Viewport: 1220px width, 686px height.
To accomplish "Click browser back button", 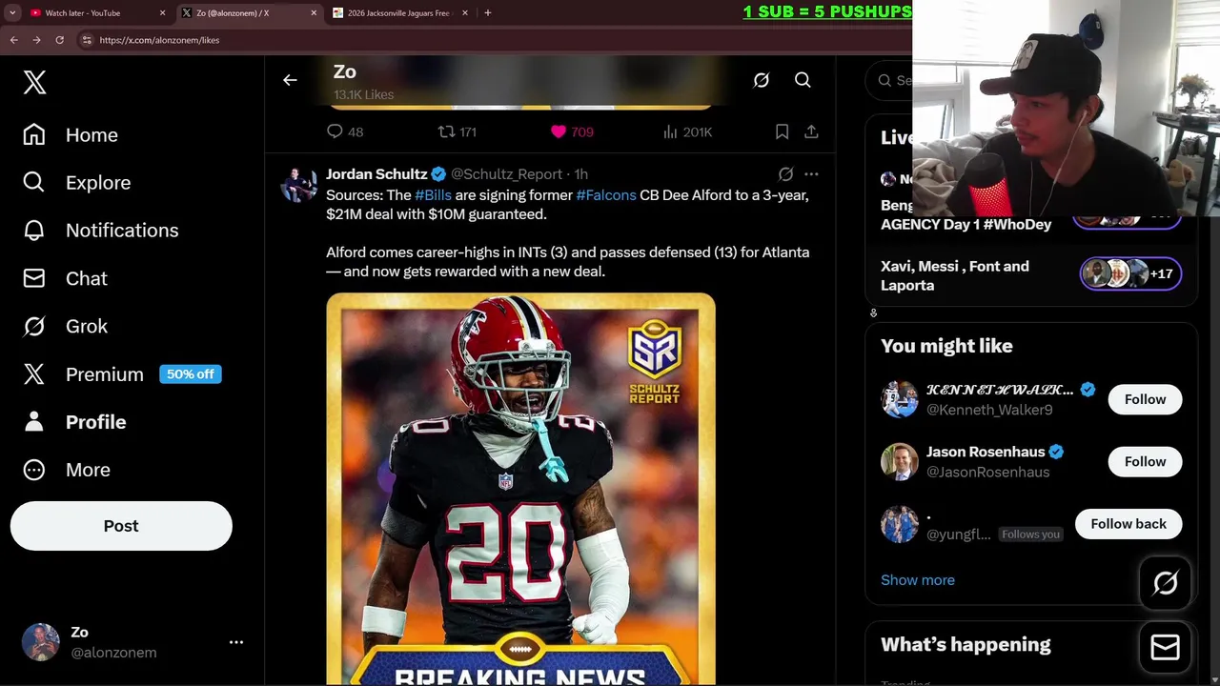I will click(x=13, y=40).
